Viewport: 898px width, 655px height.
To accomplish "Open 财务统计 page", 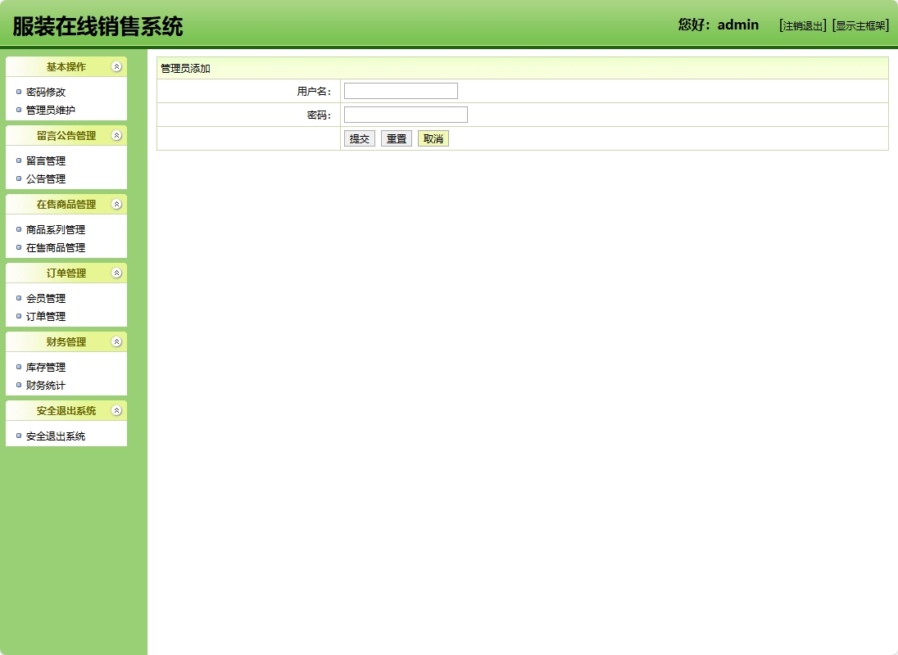I will pos(46,385).
